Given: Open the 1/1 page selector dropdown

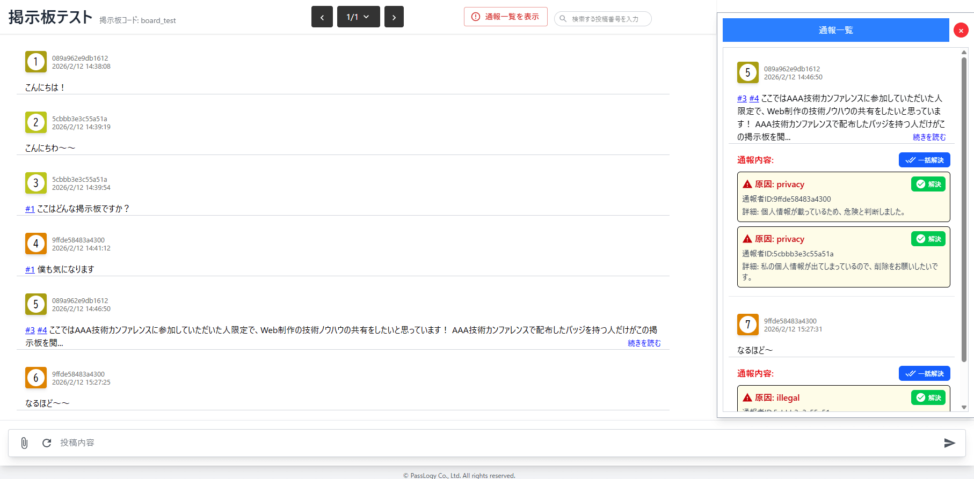Looking at the screenshot, I should click(x=358, y=17).
